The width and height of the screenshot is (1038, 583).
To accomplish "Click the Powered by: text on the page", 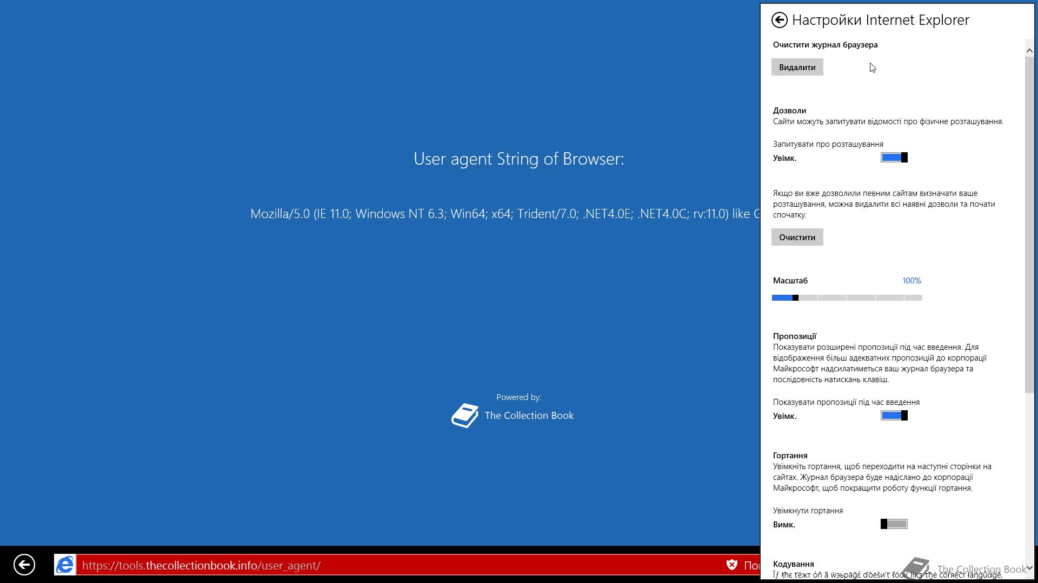I will point(519,397).
